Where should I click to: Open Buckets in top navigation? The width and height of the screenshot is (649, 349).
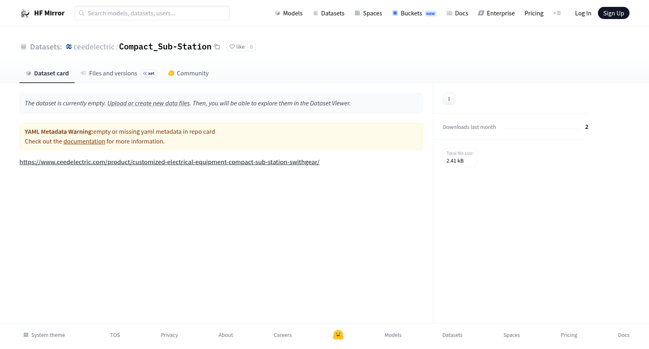pyautogui.click(x=414, y=13)
